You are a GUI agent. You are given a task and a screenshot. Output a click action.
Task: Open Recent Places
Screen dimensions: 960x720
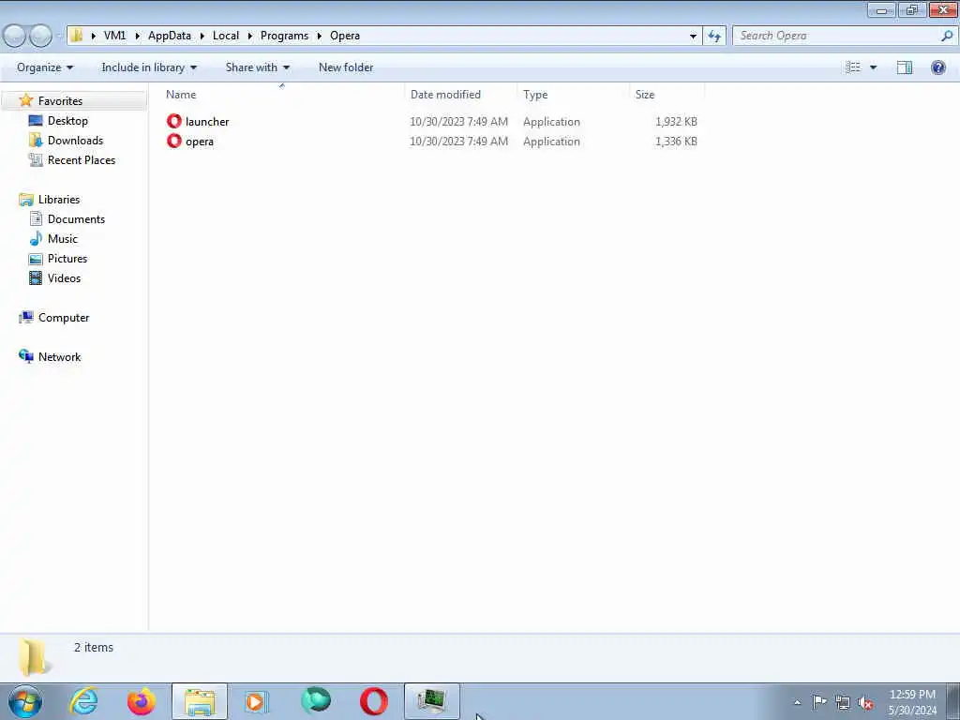pos(82,159)
